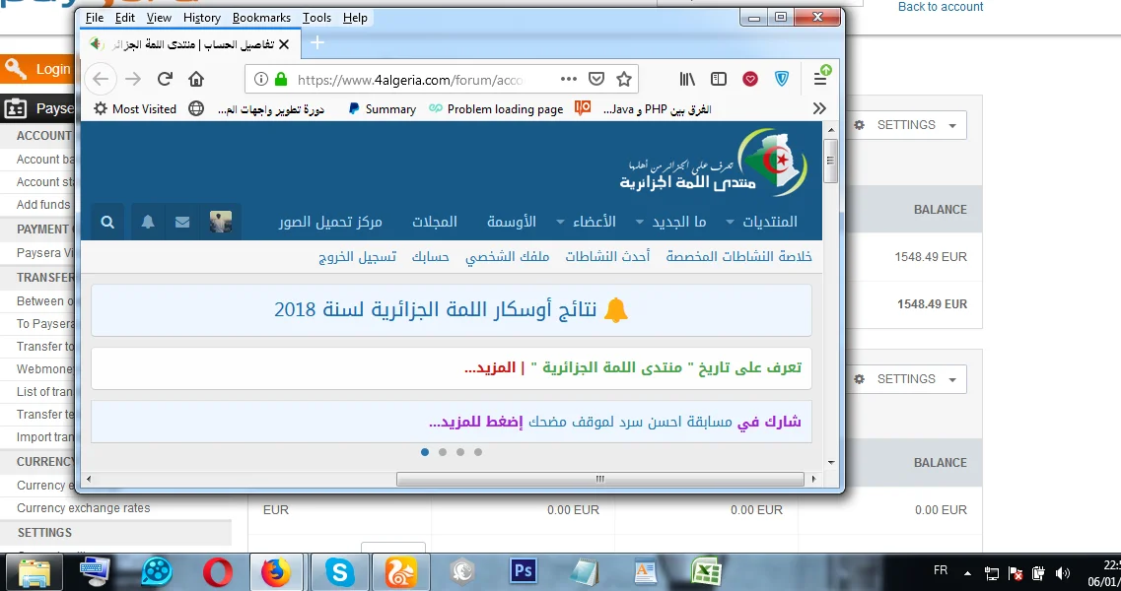
Task: Click the Firefox reload page button
Action: coord(165,79)
